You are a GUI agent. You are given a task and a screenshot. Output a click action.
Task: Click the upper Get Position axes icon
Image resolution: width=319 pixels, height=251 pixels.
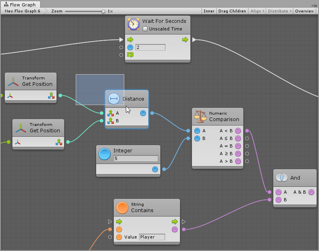coord(14,81)
